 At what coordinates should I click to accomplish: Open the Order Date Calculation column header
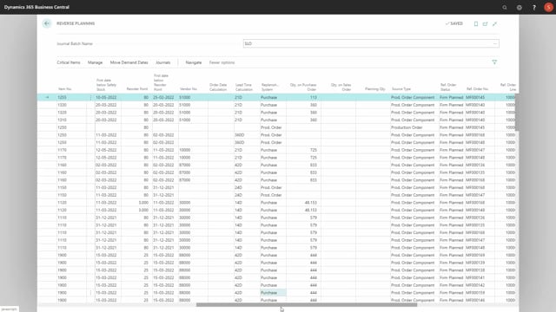[218, 87]
